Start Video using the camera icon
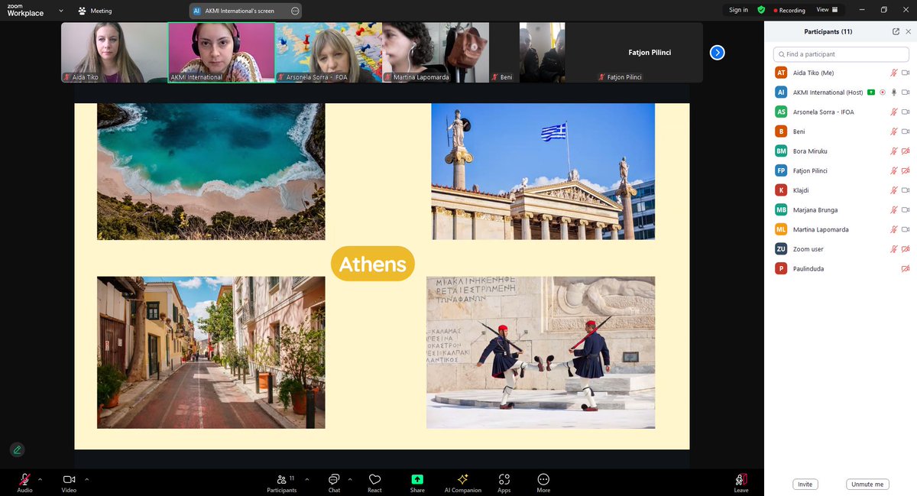Screen dimensions: 917x496 point(68,479)
